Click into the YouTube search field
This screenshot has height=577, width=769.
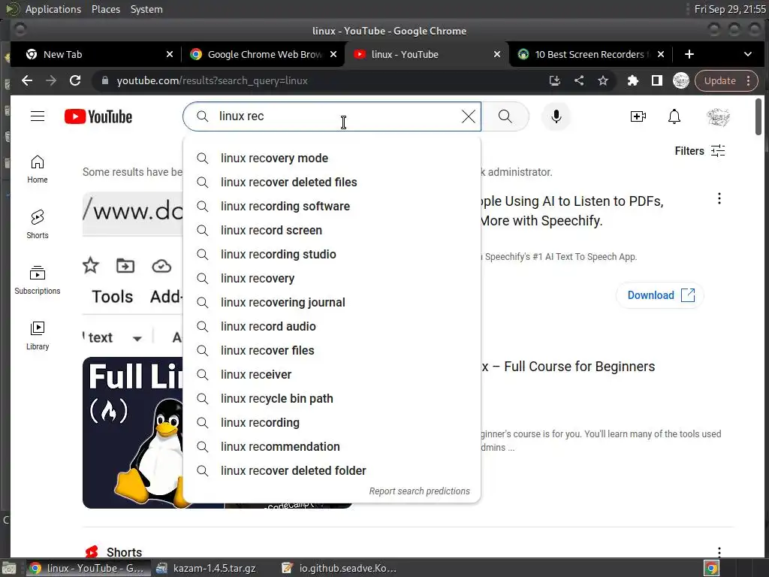333,116
